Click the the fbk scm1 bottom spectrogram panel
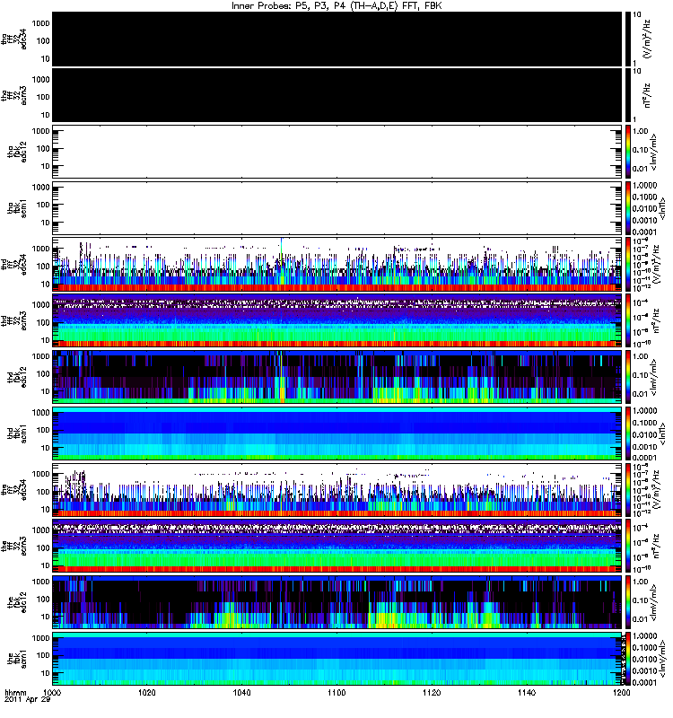 [336, 659]
